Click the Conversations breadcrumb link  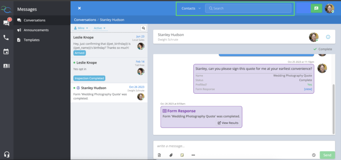85,20
